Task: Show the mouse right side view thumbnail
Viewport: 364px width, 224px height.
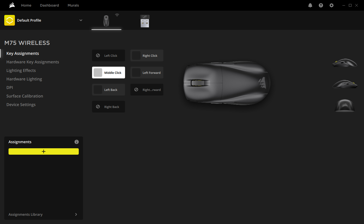Action: [x=345, y=84]
